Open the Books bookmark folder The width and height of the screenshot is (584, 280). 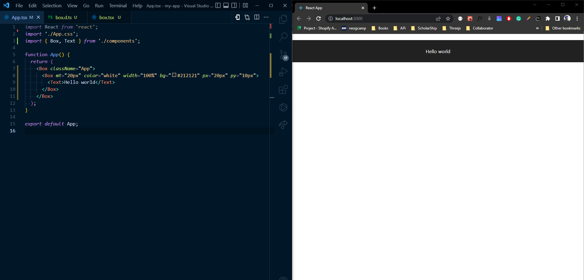380,28
